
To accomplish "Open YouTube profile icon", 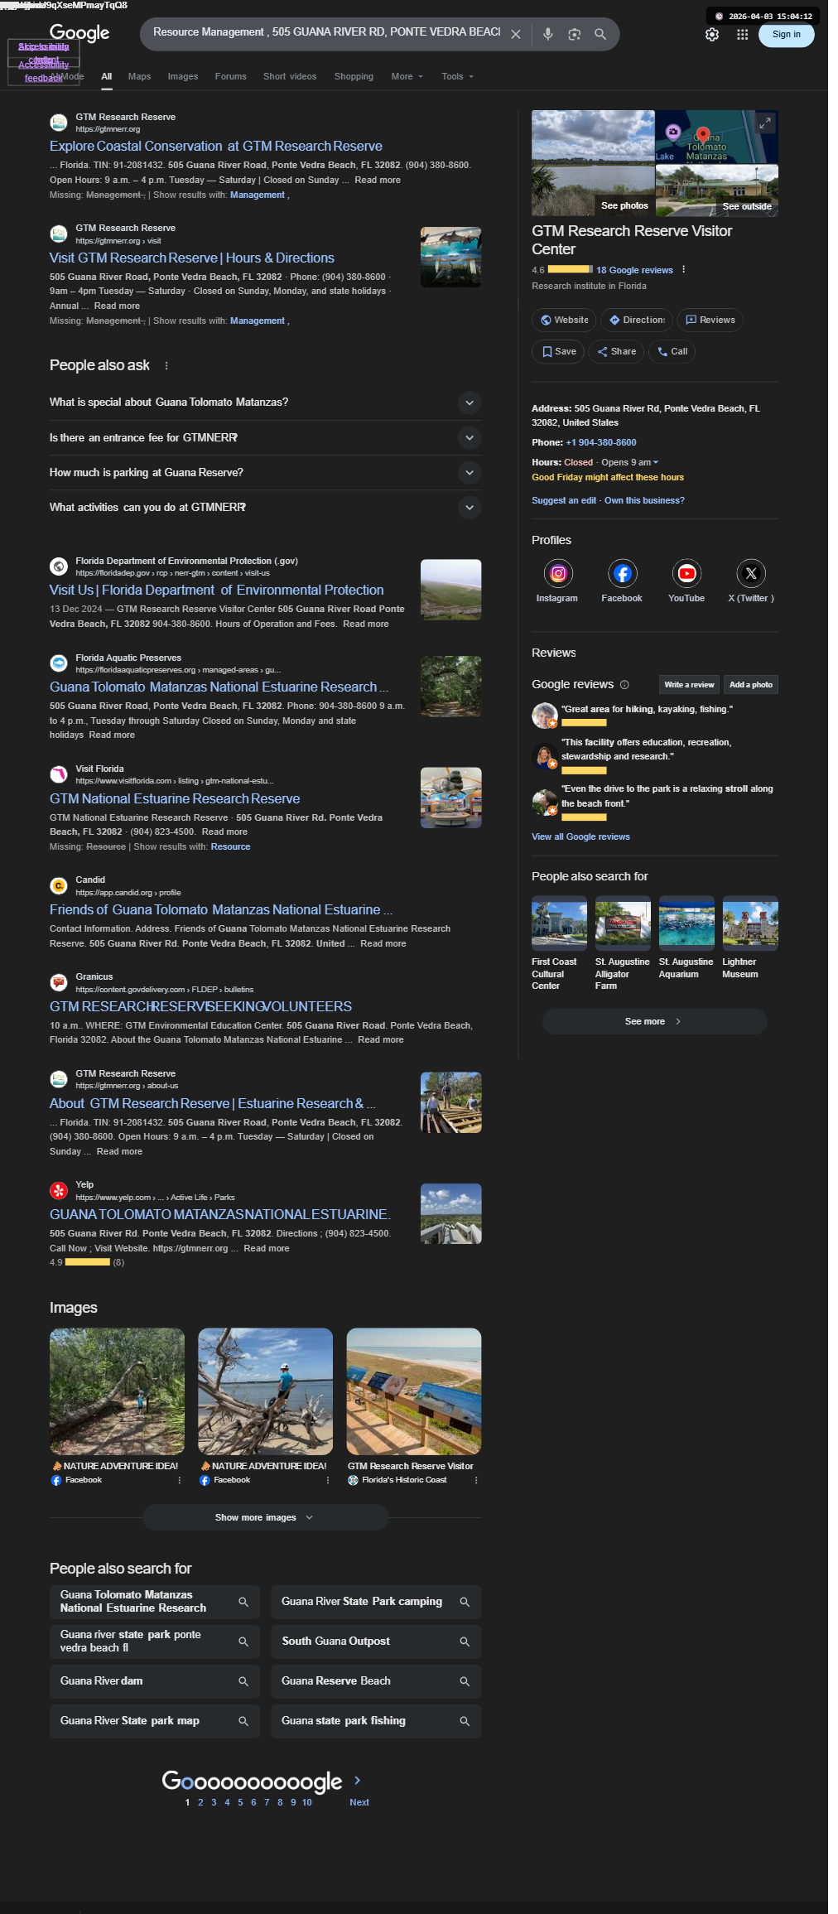I will click(x=686, y=573).
